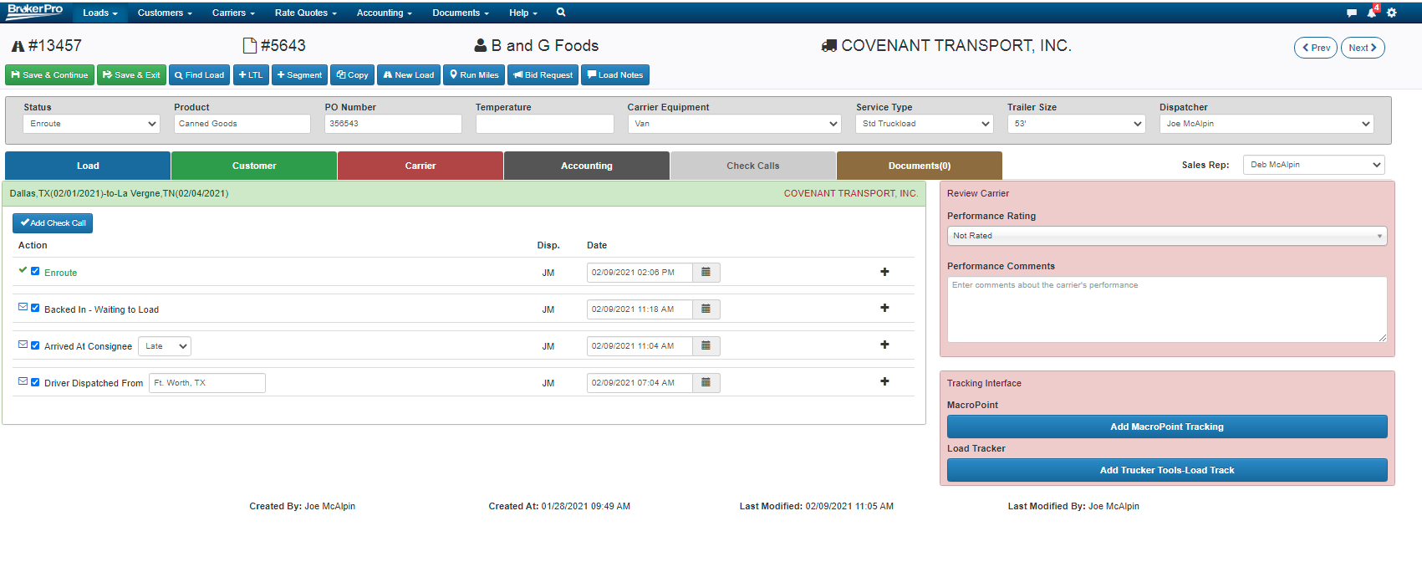This screenshot has width=1422, height=562.
Task: Open calendar picker for Driver Dispatched From date
Action: pyautogui.click(x=706, y=383)
